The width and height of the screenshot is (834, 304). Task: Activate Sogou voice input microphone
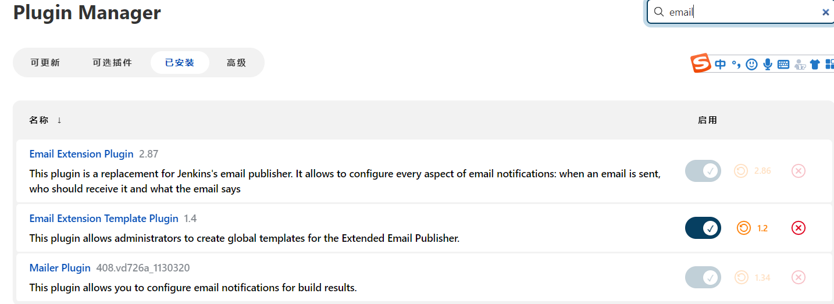pos(768,65)
